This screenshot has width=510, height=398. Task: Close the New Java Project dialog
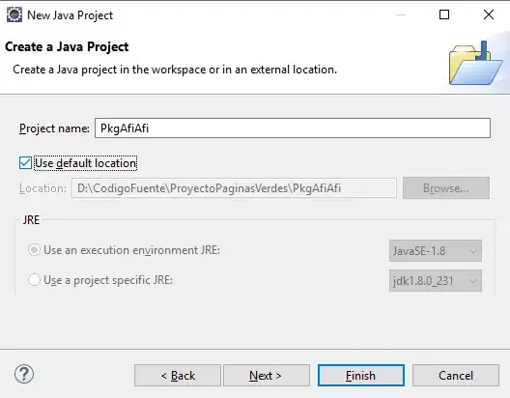[489, 14]
